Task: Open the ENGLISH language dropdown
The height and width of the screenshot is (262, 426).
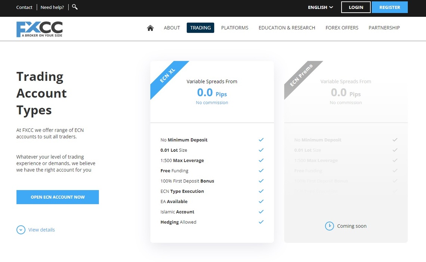Action: [x=320, y=7]
